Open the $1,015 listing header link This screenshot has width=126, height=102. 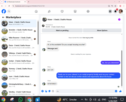(x=55, y=26)
